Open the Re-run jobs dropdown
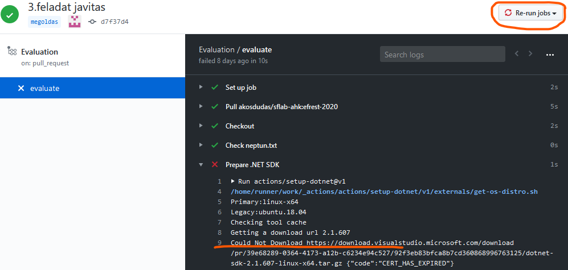Viewport: 568px width, 270px height. click(530, 13)
